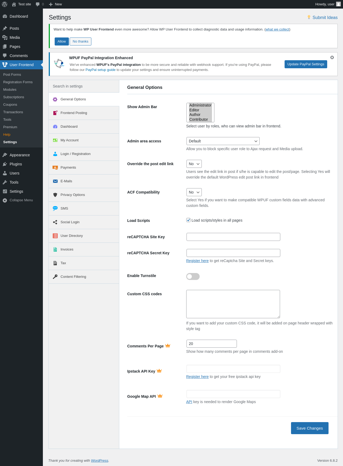
Task: Open the Admin area access dropdown
Action: (x=223, y=141)
